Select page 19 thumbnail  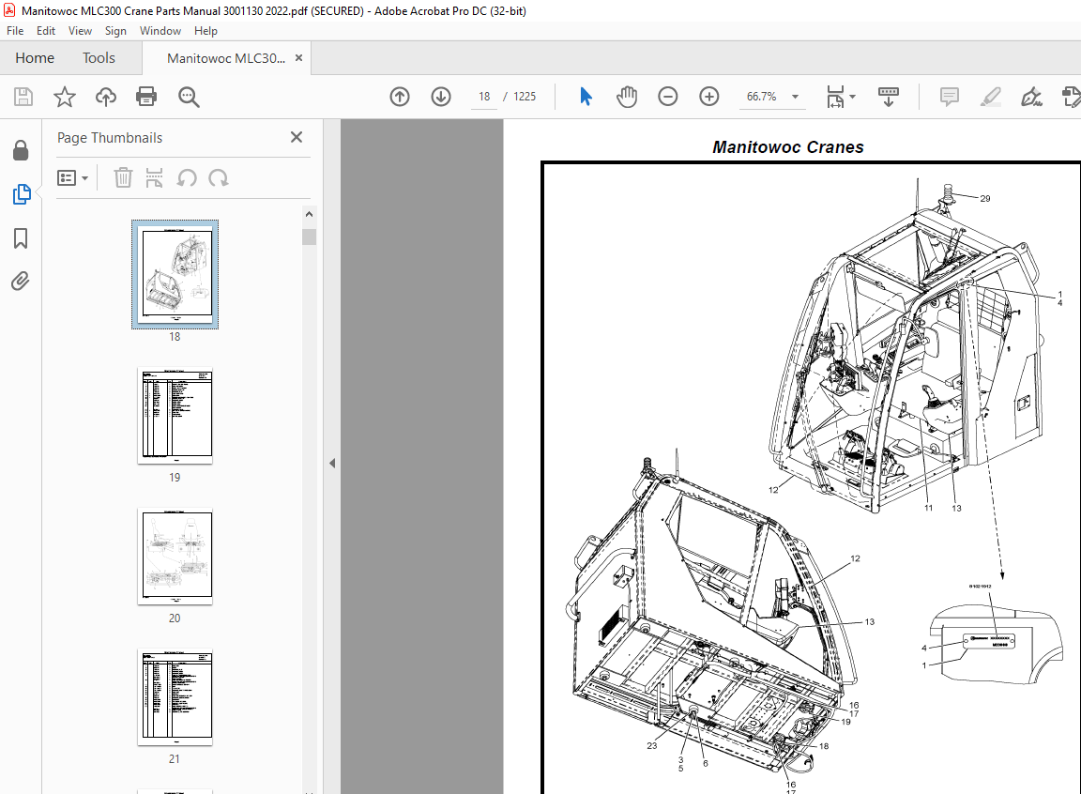click(175, 416)
